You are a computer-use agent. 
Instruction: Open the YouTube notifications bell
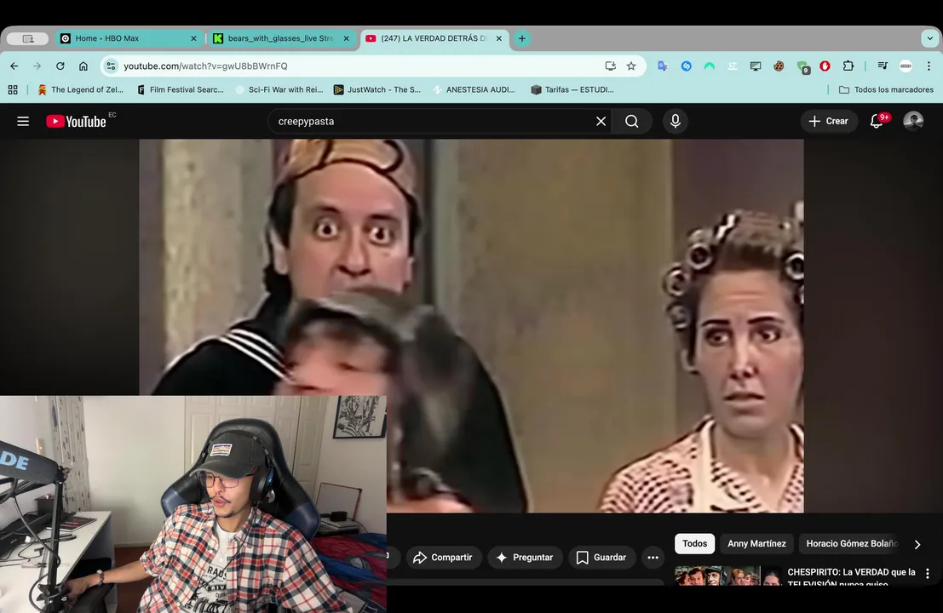pos(877,122)
